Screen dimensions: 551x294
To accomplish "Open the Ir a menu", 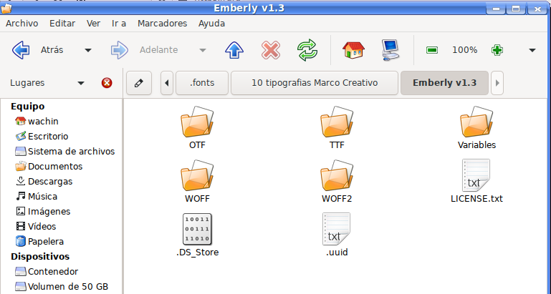I will (x=119, y=24).
